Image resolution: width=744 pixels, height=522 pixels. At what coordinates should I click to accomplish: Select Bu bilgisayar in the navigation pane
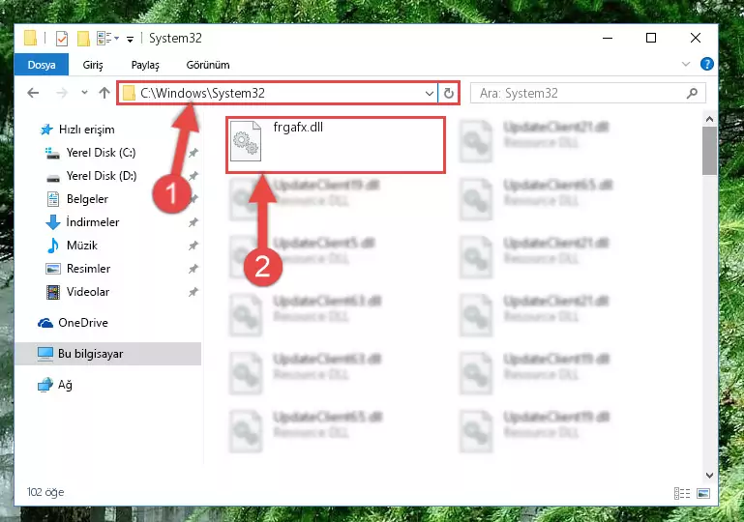(108, 354)
